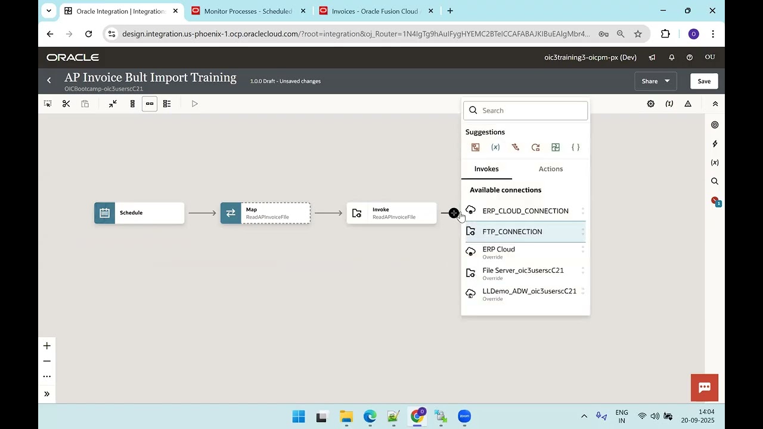Switch to Monitor Processes browser tab
Screen dimensions: 763x429
249,11
